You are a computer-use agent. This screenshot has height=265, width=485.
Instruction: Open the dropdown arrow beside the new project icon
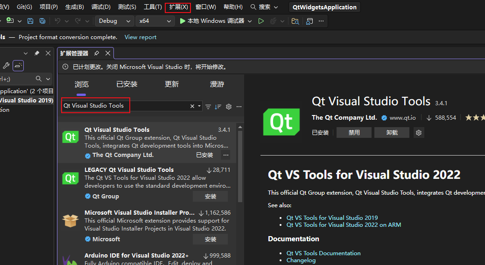pos(20,21)
